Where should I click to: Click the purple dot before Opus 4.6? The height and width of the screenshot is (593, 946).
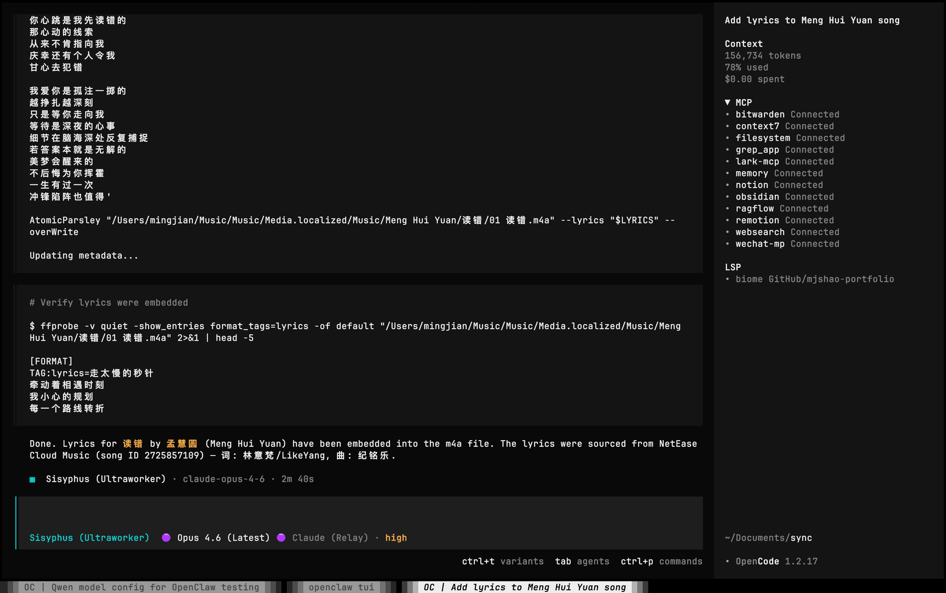[166, 537]
